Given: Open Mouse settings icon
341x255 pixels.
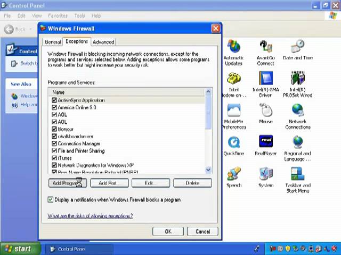Looking at the screenshot, I should pyautogui.click(x=266, y=110).
